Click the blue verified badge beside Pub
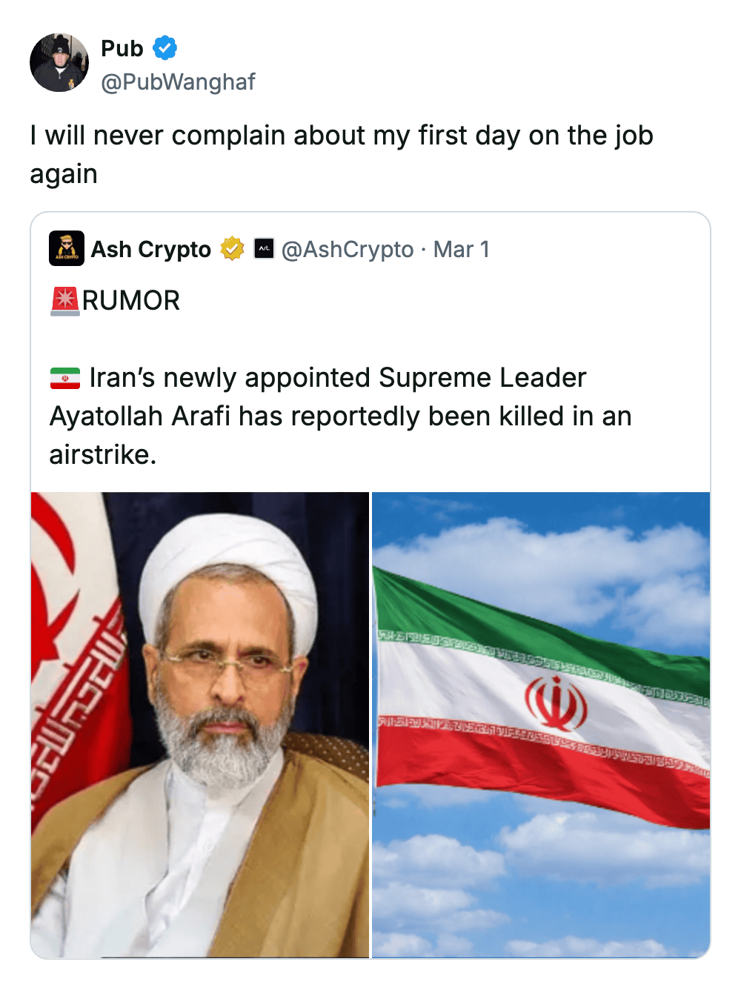 coord(165,49)
